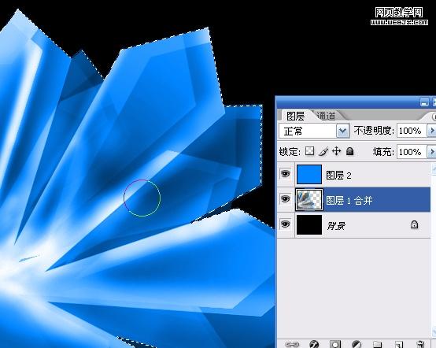This screenshot has height=348, width=436.
Task: Open the 正常 blend mode dropdown
Action: (342, 131)
